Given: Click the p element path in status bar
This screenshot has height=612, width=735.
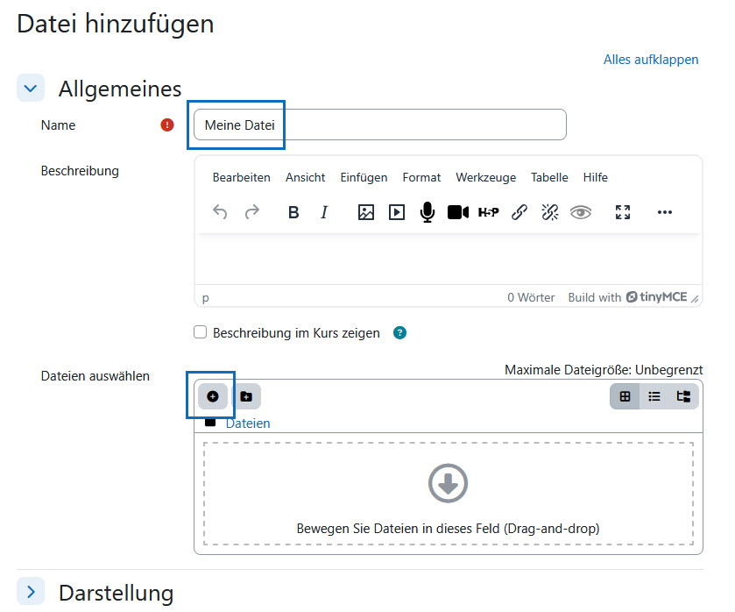Looking at the screenshot, I should point(205,298).
